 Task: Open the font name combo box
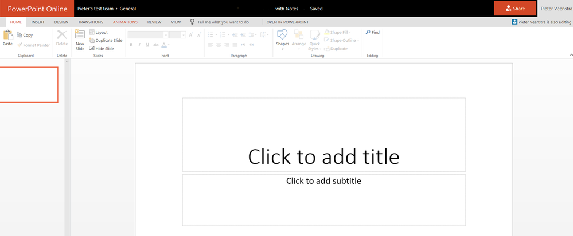pyautogui.click(x=148, y=35)
